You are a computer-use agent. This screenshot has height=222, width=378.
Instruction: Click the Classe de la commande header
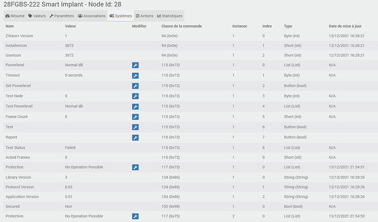(x=184, y=26)
